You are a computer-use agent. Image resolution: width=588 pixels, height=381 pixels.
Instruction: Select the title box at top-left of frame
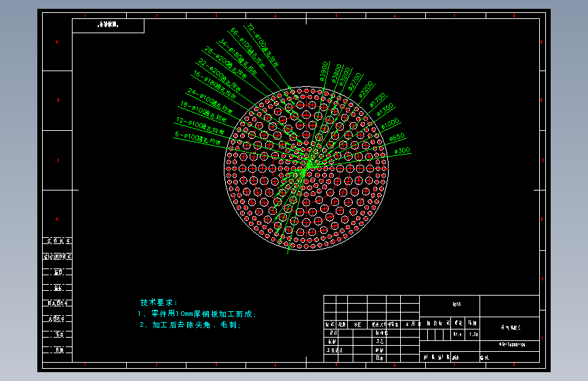[108, 25]
